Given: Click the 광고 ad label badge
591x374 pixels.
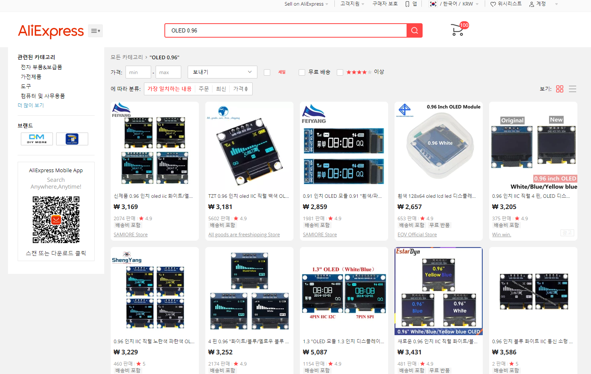Looking at the screenshot, I should pyautogui.click(x=567, y=233).
